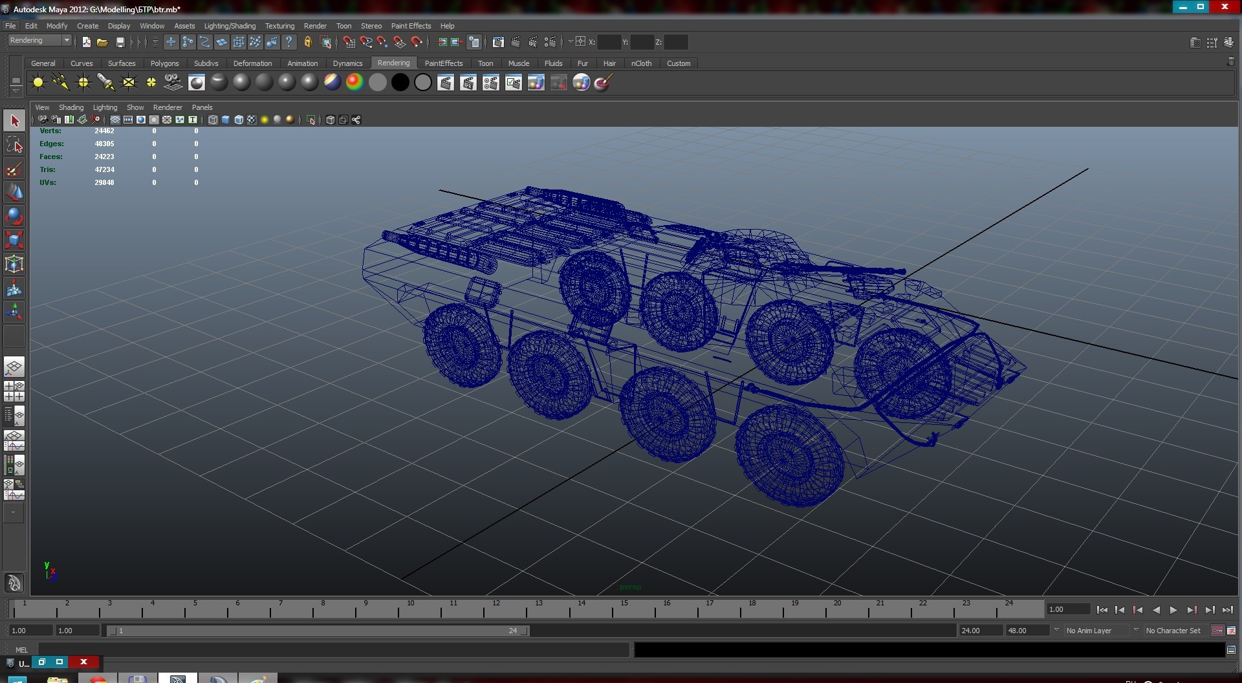
Task: Toggle the Auto Keyframe key button
Action: coord(1217,631)
